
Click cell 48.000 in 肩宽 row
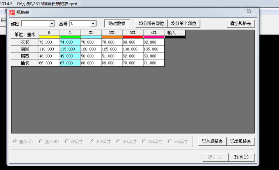point(49,56)
